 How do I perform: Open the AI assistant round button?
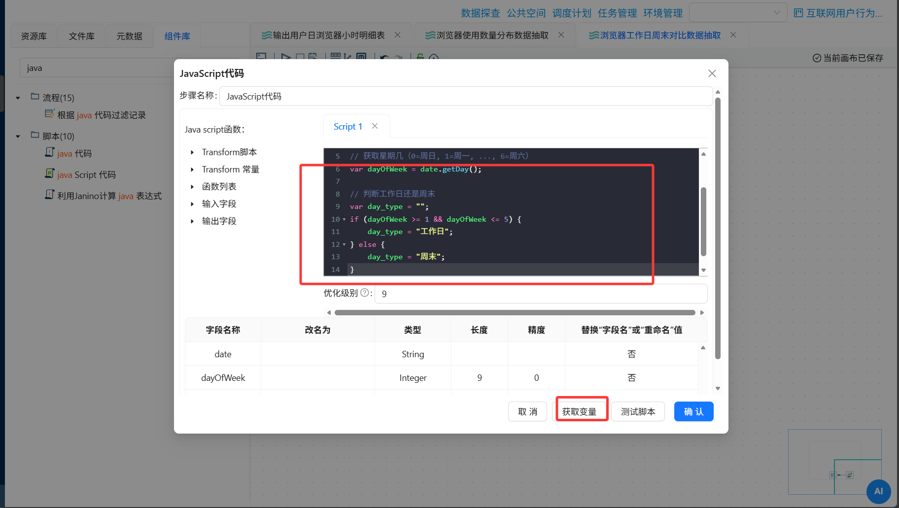(878, 491)
